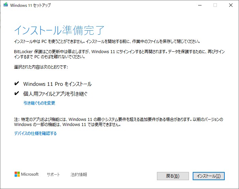Image resolution: width=239 pixels, height=189 pixels.
Task: Click the Windows 11 setup title bar icon
Action: tap(6, 5)
